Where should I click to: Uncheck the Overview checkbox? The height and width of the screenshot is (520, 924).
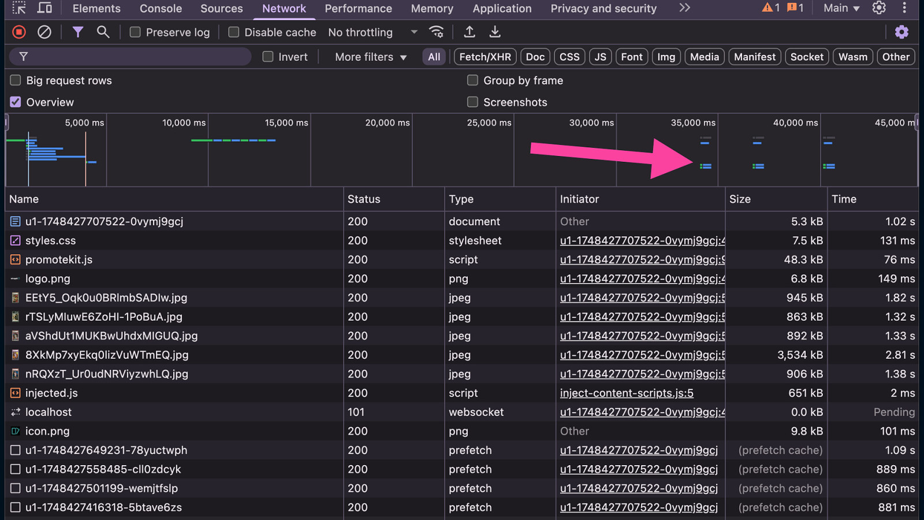tap(16, 102)
